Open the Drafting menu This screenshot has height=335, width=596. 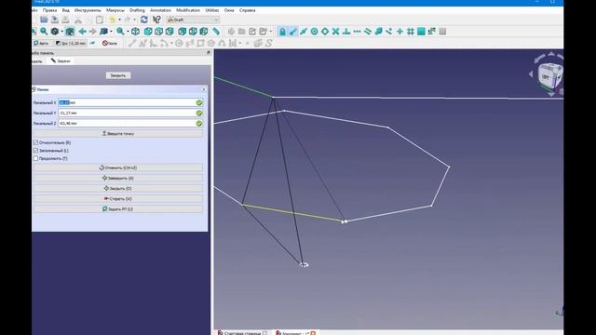137,10
